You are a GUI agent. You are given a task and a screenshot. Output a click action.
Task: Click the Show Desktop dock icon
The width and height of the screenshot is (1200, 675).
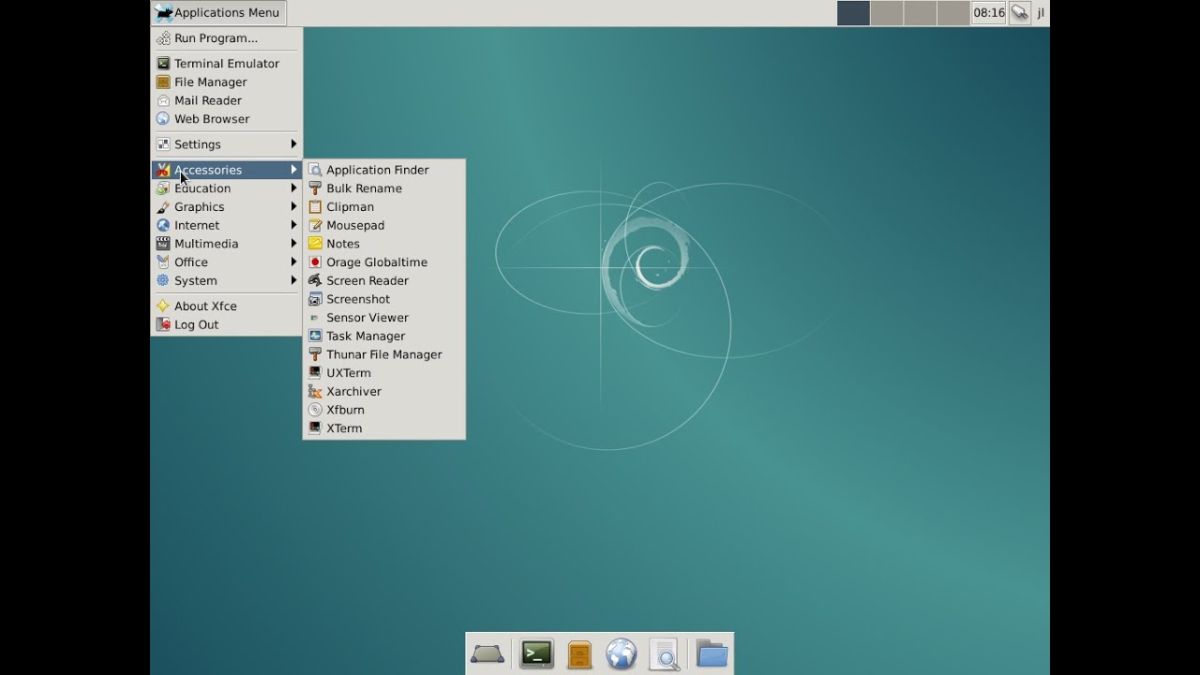click(x=487, y=653)
